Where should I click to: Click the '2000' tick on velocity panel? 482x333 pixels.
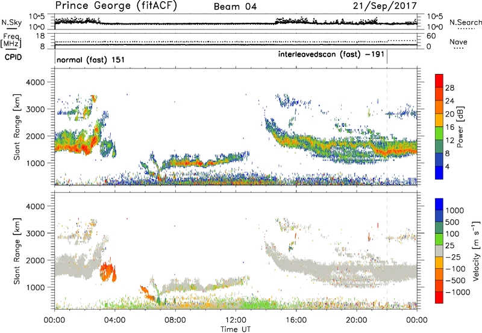(35, 260)
